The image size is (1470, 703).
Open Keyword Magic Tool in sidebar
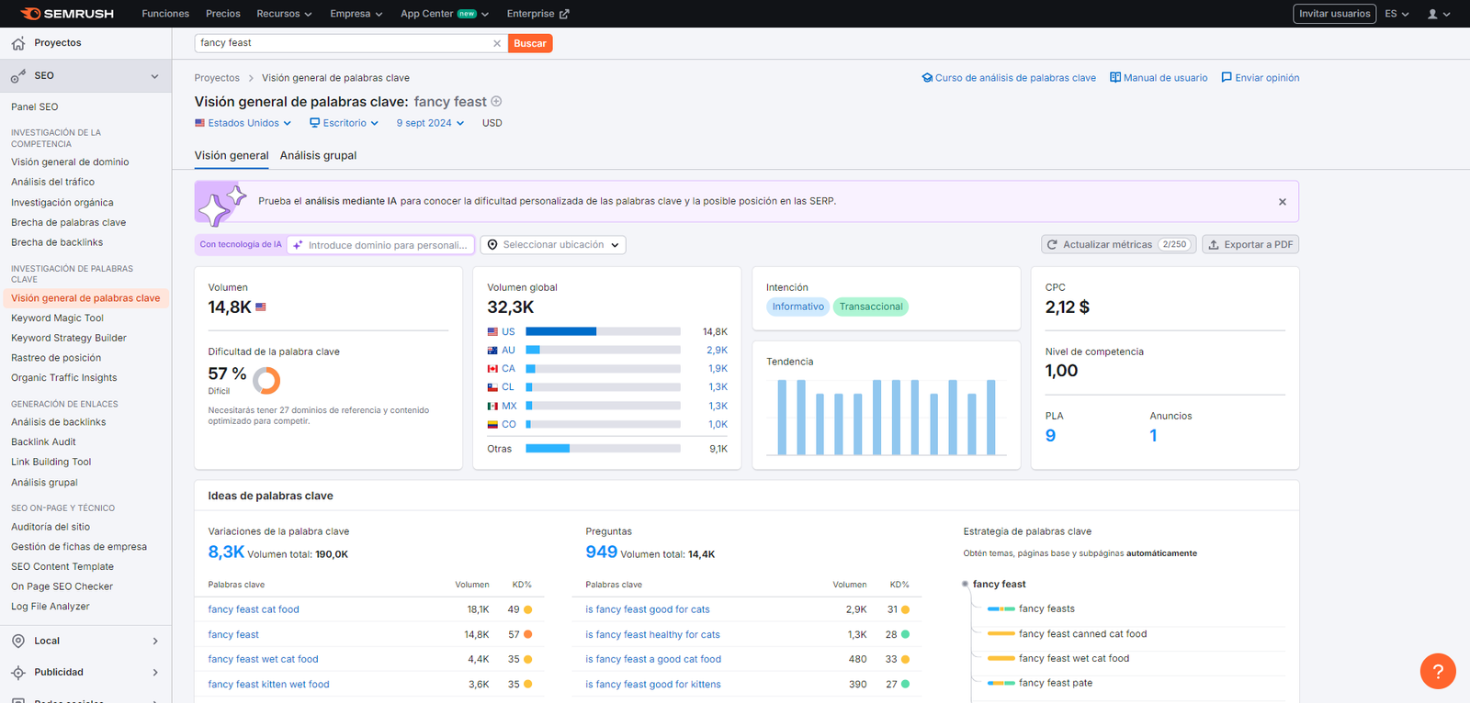coord(57,318)
